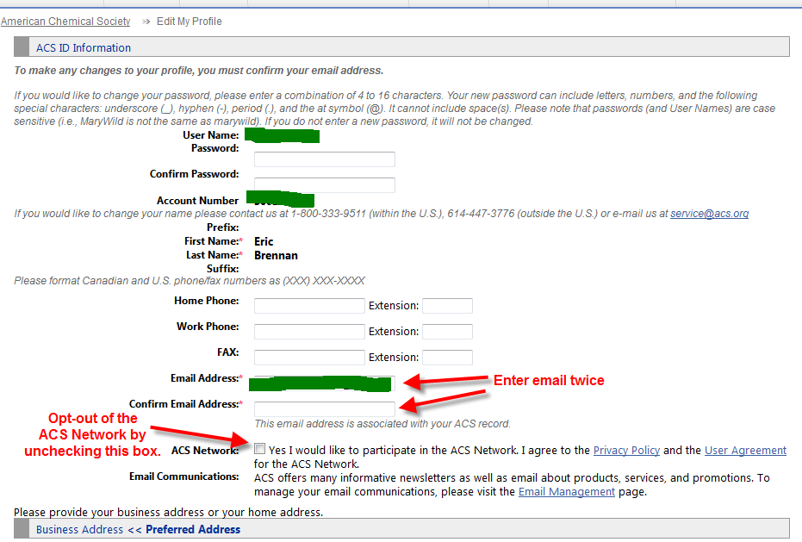Open the Privacy Policy link
This screenshot has width=802, height=542.
pyautogui.click(x=626, y=450)
